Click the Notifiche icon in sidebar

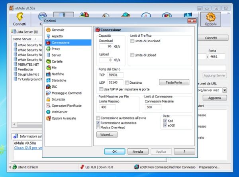pyautogui.click(x=48, y=74)
